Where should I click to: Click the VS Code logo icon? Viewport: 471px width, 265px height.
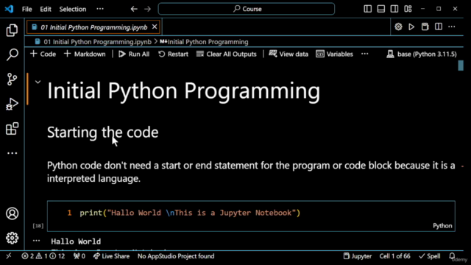coord(9,9)
